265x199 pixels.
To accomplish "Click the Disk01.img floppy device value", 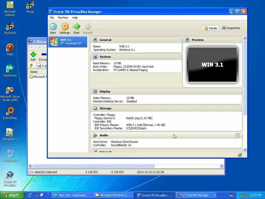I will tap(139, 118).
